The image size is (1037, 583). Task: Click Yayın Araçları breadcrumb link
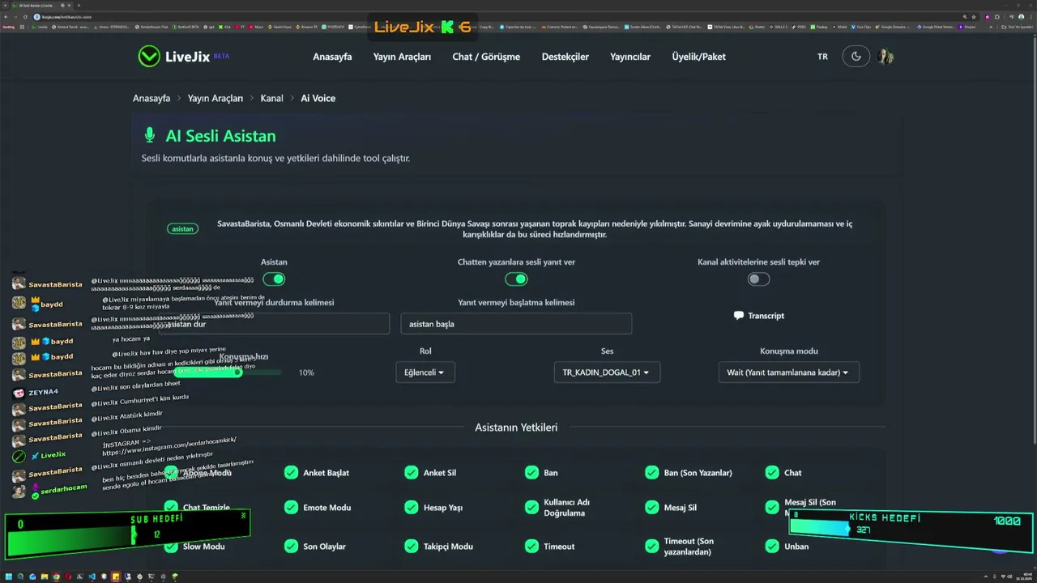216,98
